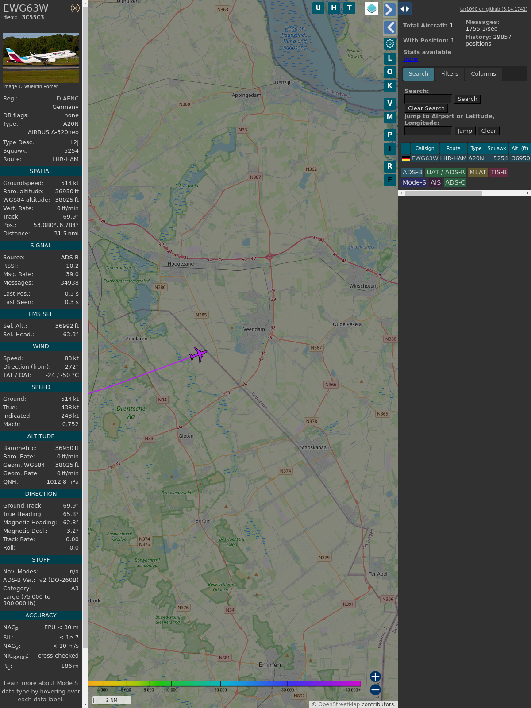This screenshot has height=708, width=531.
Task: Click the I map button
Action: [x=390, y=148]
